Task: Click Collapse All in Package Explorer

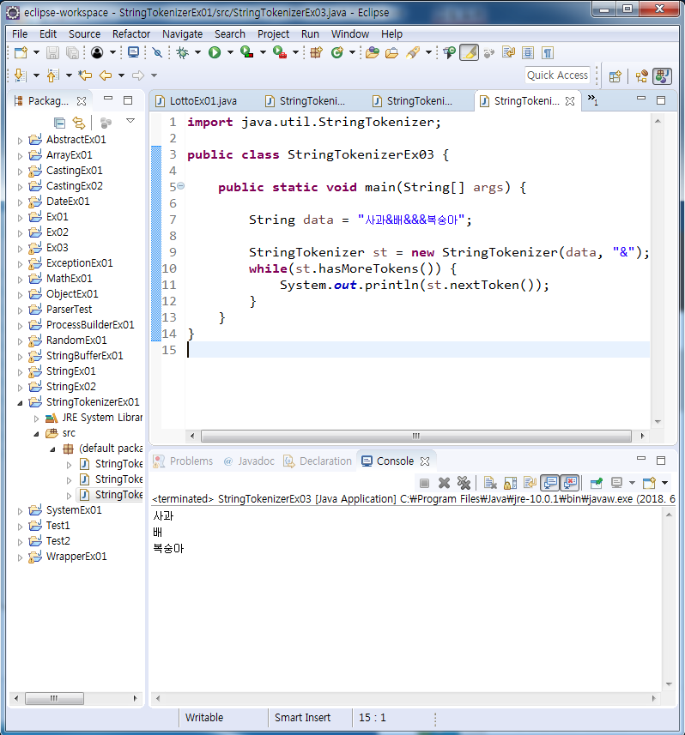Action: coord(59,123)
